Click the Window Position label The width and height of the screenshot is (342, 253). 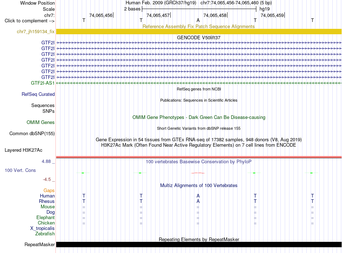(x=37, y=3)
